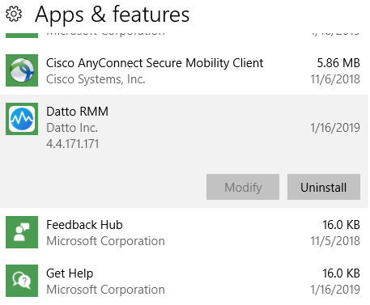Screen dimensions: 370x305
Task: Click the greyed-out Modify button
Action: [243, 187]
